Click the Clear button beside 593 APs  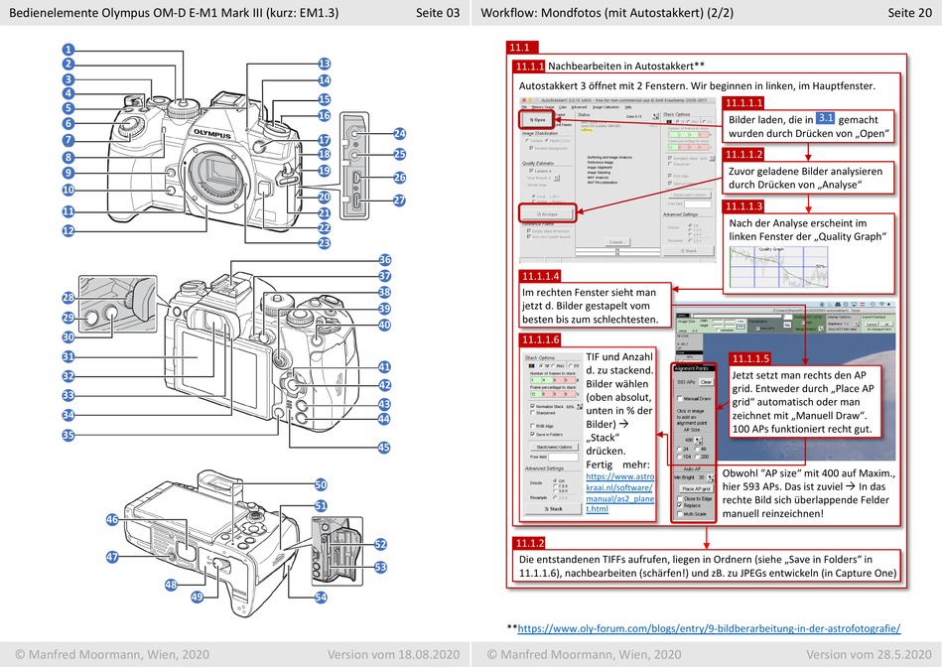[706, 382]
